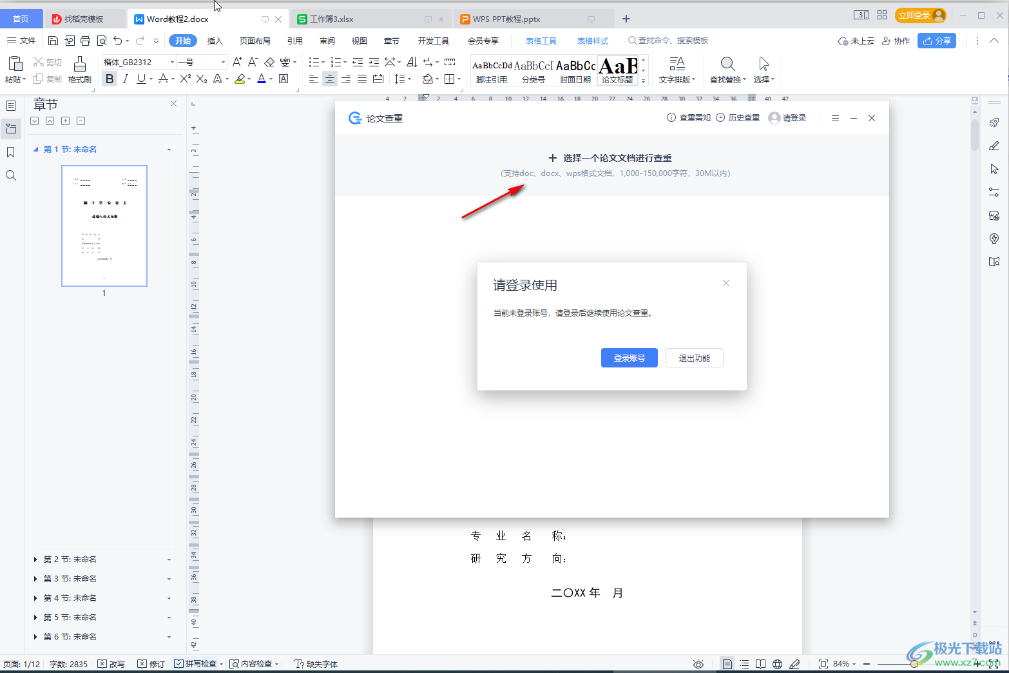Select page 1 thumbnail in 章节 panel
Image resolution: width=1009 pixels, height=673 pixels.
click(x=104, y=226)
